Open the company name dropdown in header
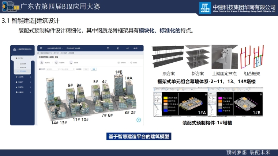This screenshot has width=278, height=156. tap(54, 48)
